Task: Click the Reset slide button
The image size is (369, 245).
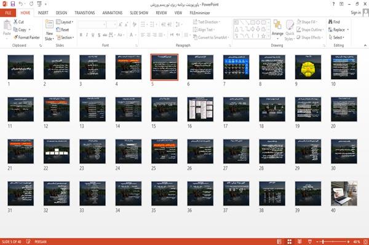Action: (63, 29)
